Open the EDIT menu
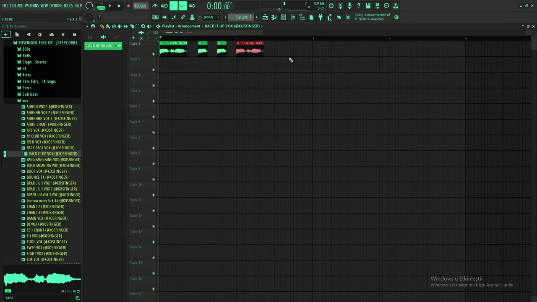This screenshot has height=302, width=537. pyautogui.click(x=13, y=6)
